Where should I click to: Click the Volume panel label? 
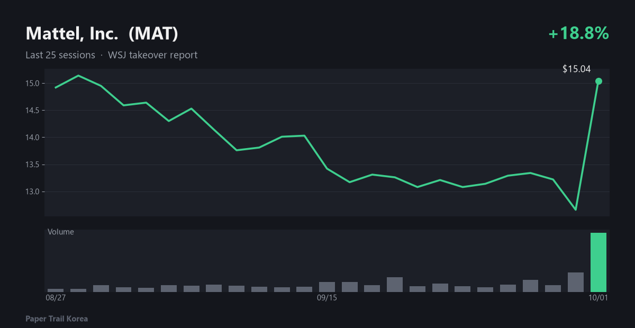[x=61, y=232]
